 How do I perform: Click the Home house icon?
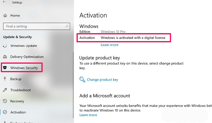click(x=5, y=15)
